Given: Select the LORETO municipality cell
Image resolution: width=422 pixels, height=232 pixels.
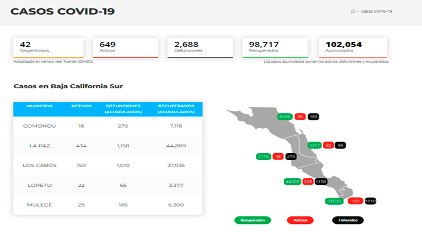Looking at the screenshot, I should click(40, 185).
